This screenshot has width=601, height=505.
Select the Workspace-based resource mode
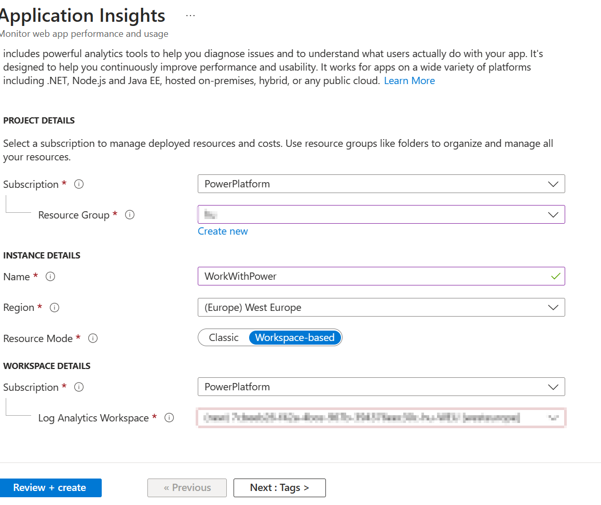(294, 337)
